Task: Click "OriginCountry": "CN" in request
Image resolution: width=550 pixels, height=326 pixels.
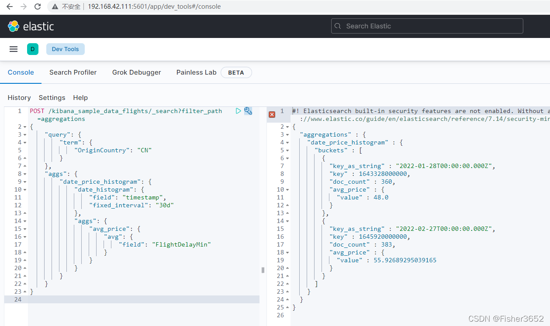Action: pyautogui.click(x=113, y=151)
